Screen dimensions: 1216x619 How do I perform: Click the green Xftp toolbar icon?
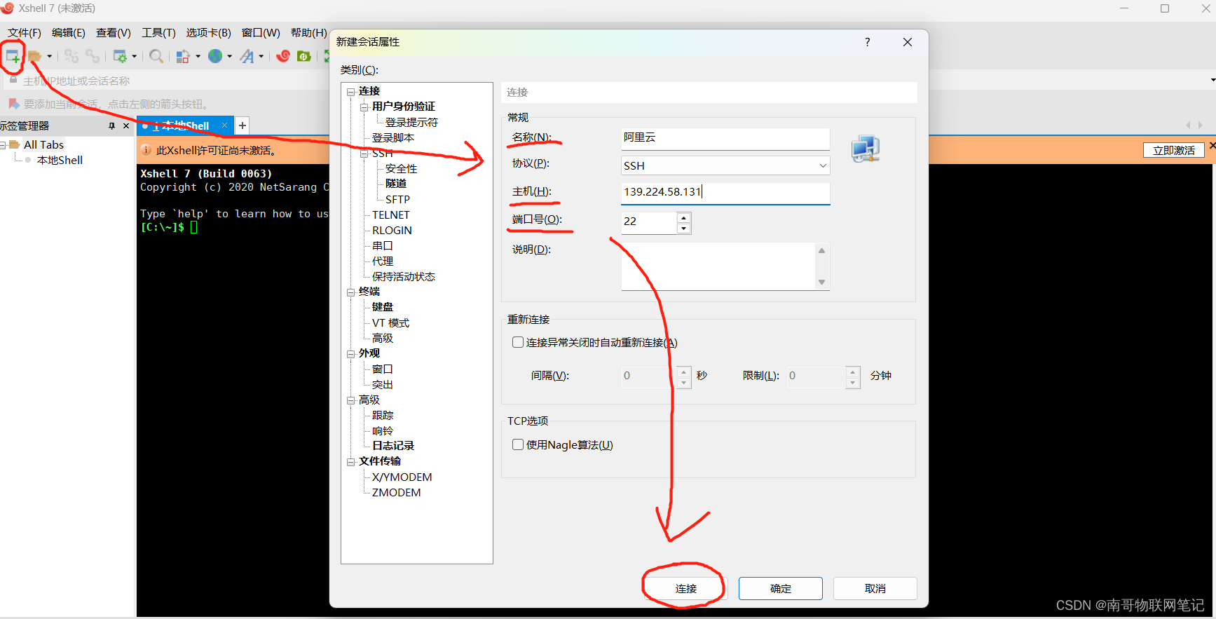(x=304, y=56)
